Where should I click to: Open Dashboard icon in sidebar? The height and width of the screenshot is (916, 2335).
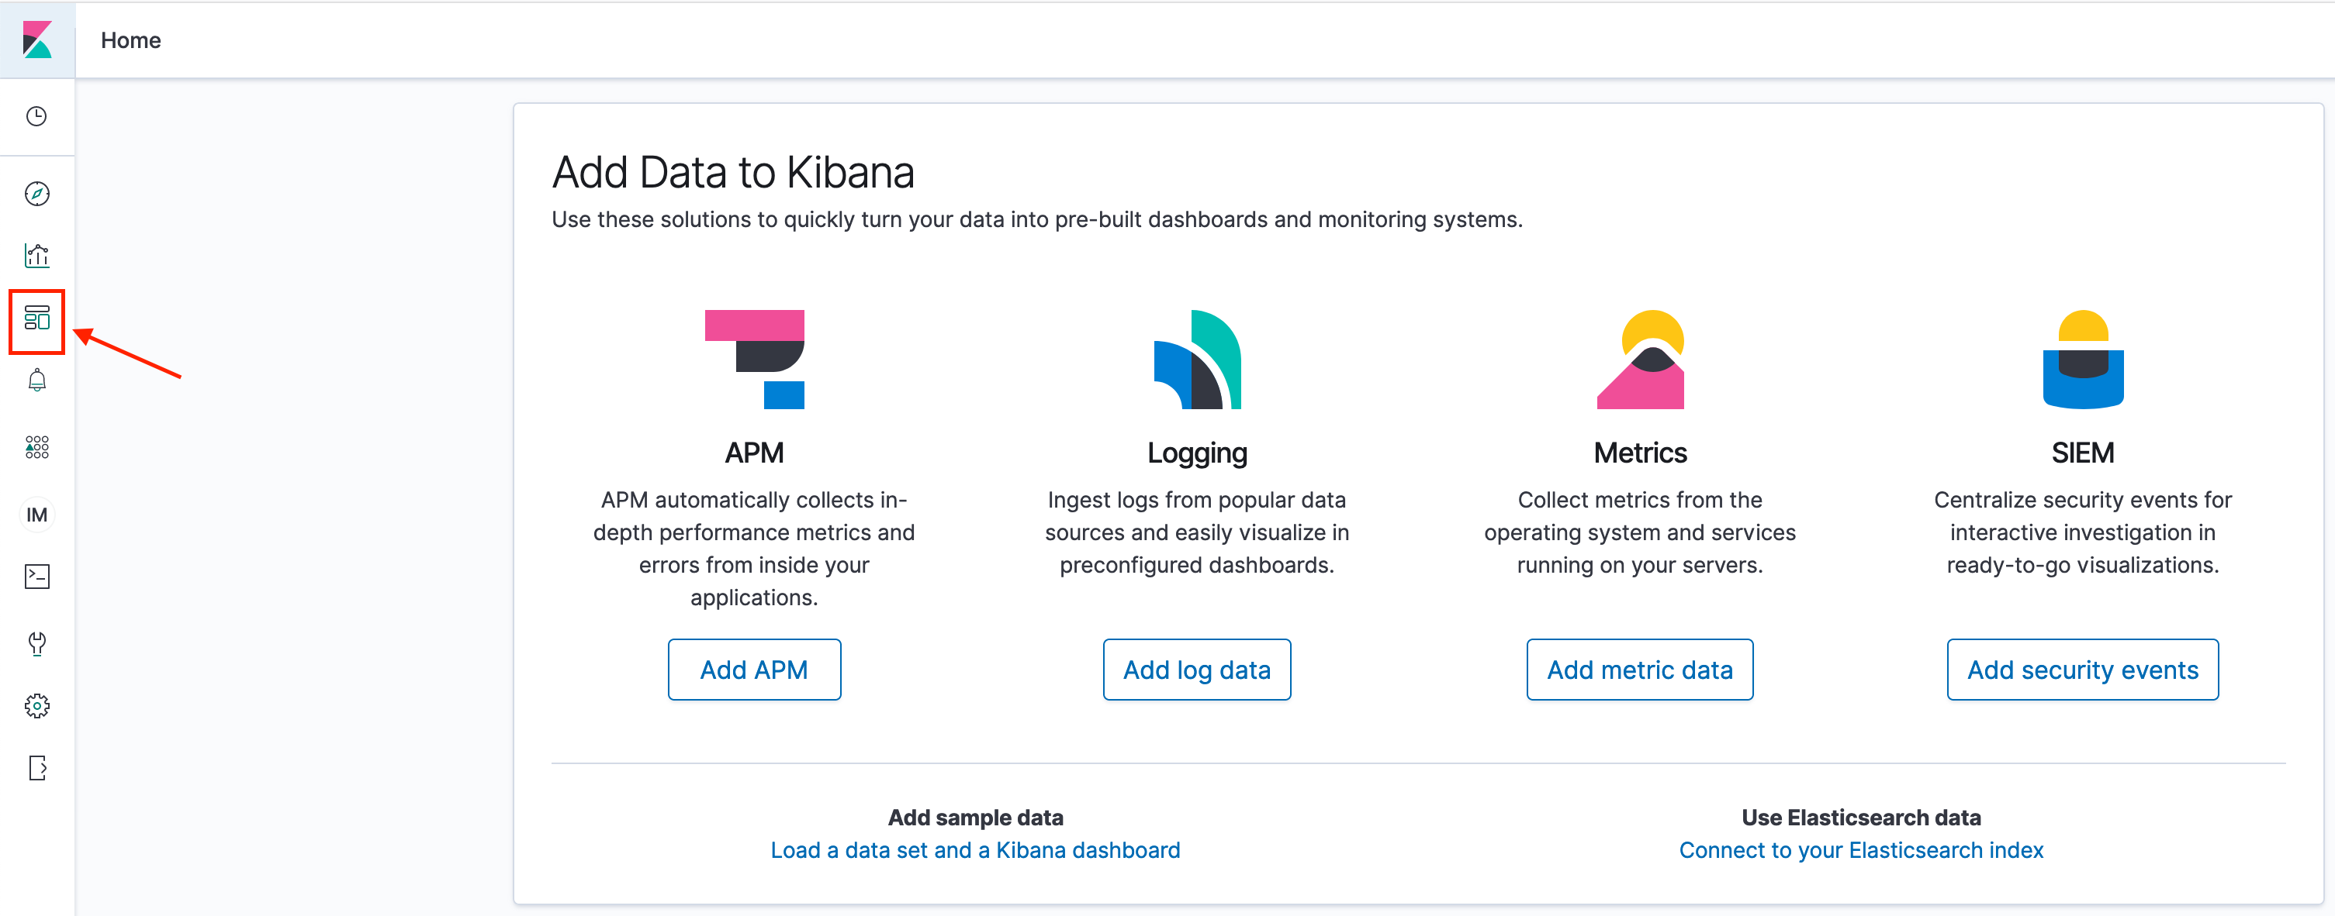point(37,318)
